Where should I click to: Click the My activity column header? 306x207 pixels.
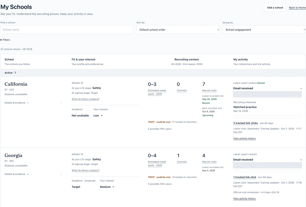[x=240, y=59]
